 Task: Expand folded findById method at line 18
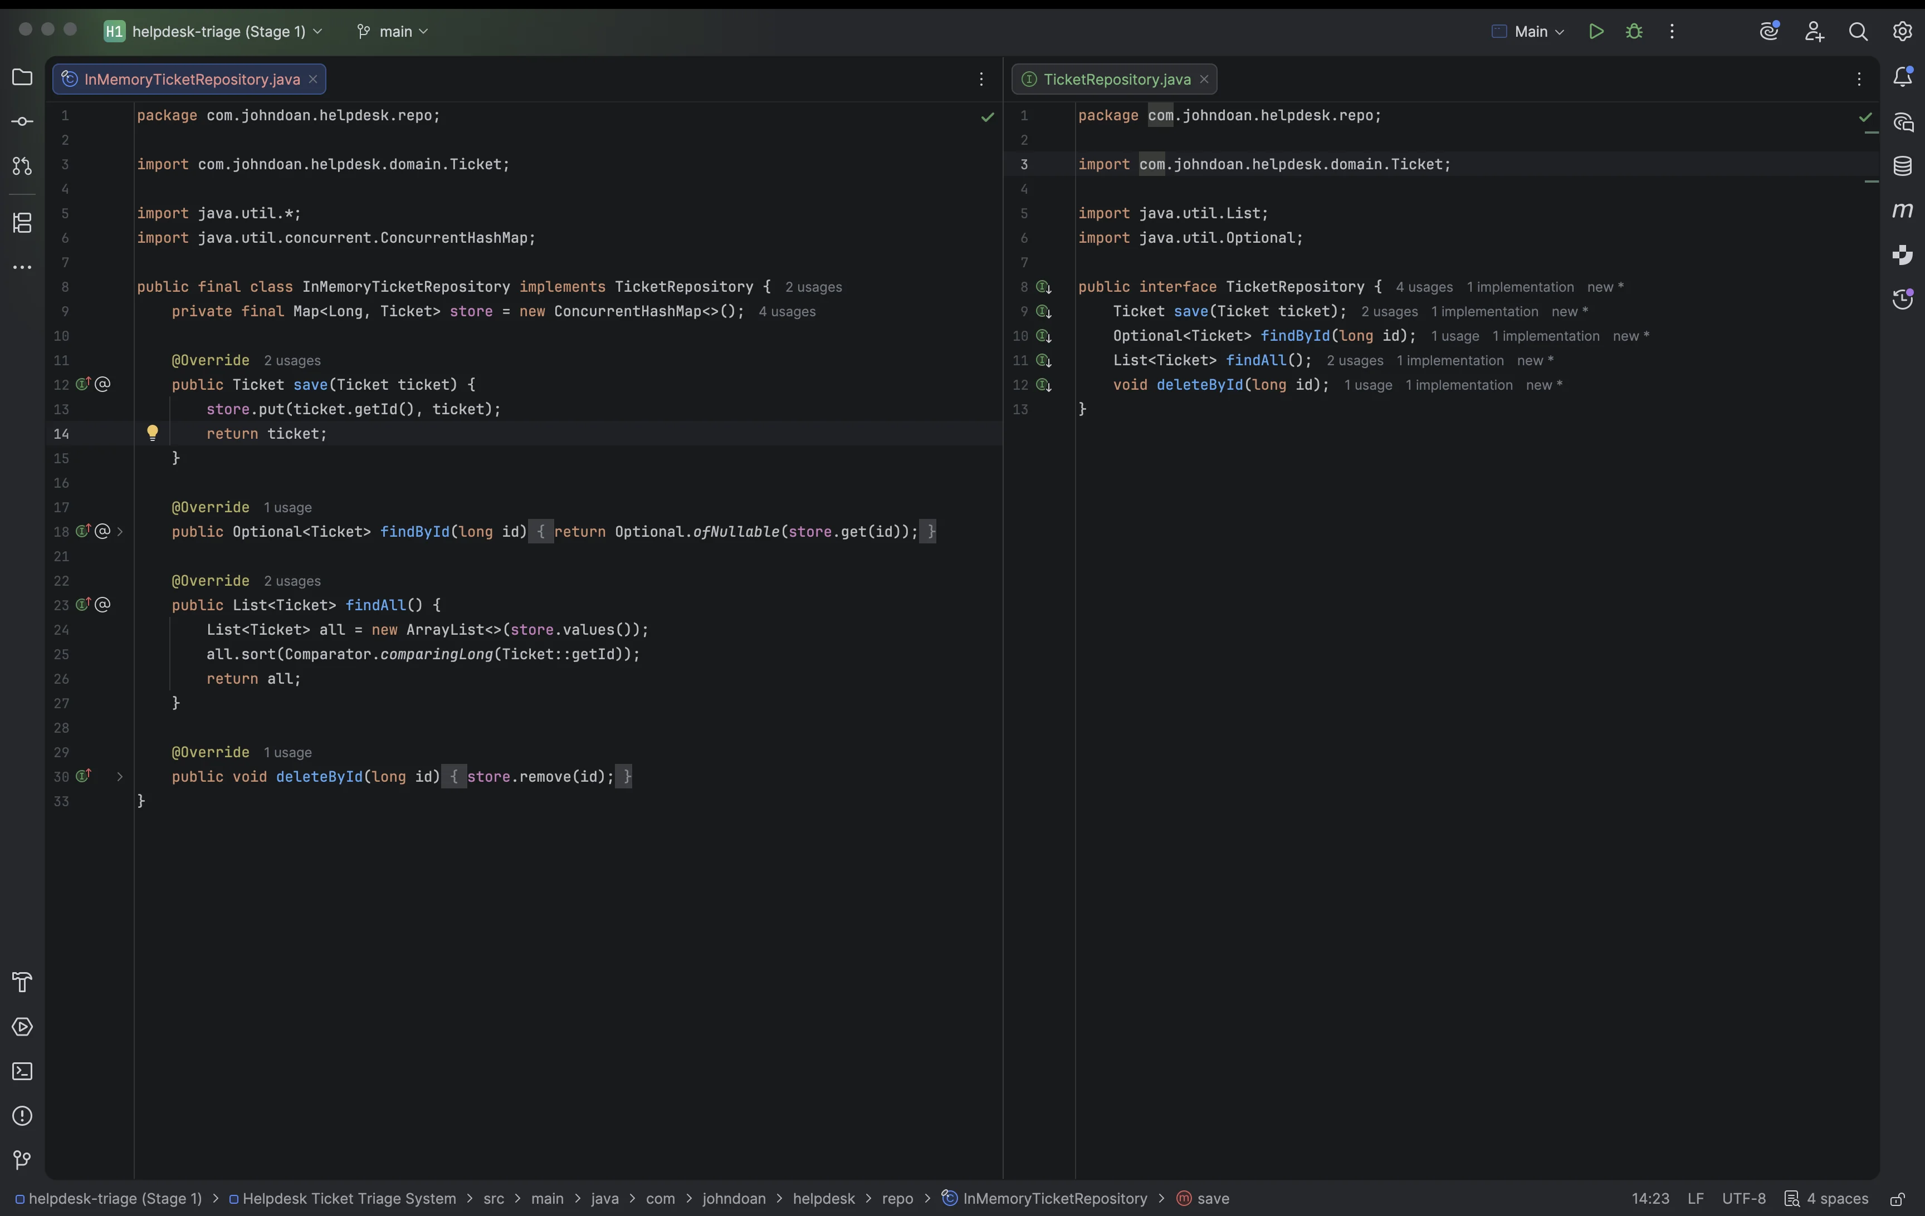pos(120,531)
